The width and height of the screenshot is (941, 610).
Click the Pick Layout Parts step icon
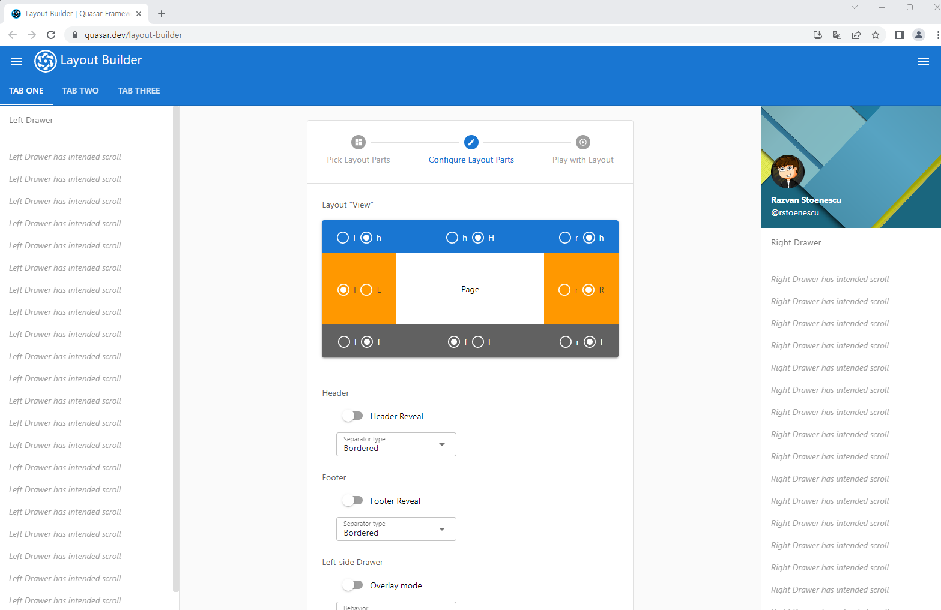tap(359, 142)
